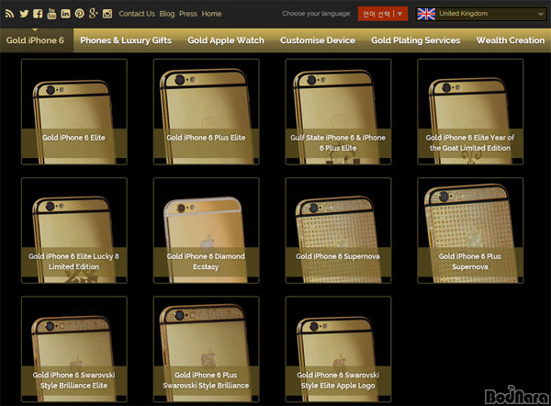Open the Elite Lucky 8 Limited Edition tile
Image resolution: width=551 pixels, height=406 pixels.
(x=74, y=231)
